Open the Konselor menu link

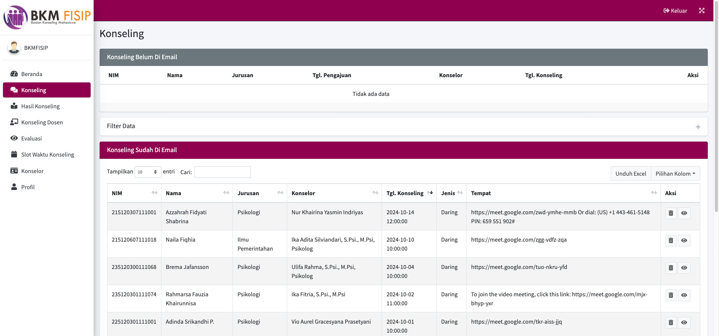coord(47,171)
